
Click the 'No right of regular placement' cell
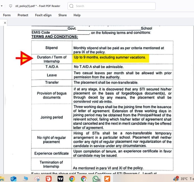(52, 140)
